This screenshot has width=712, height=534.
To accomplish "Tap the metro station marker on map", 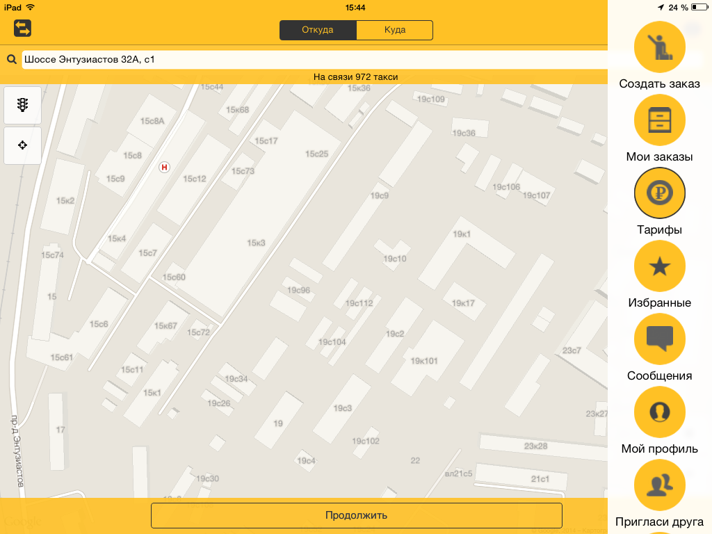I will click(x=164, y=167).
